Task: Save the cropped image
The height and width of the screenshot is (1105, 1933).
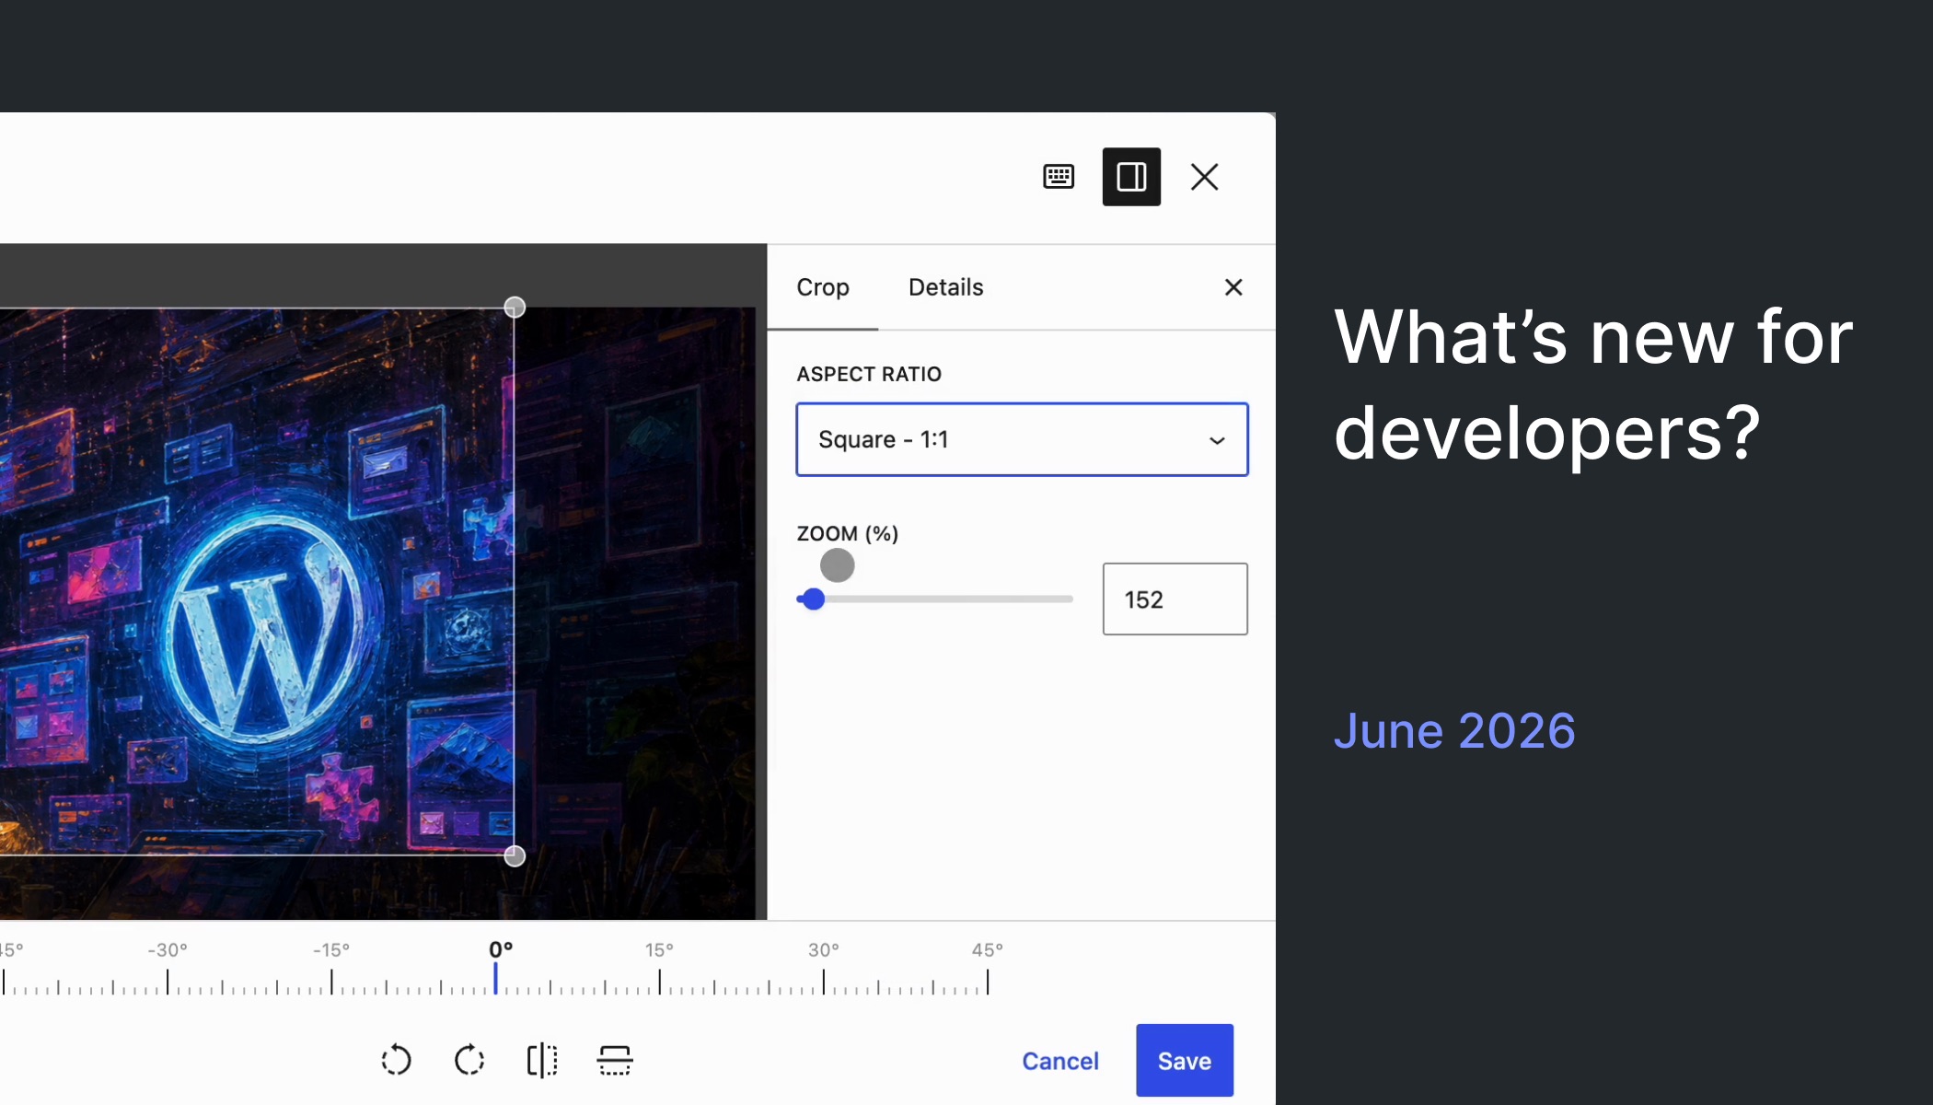Action: (1185, 1061)
